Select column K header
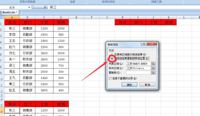200x116 pixels. [169, 17]
